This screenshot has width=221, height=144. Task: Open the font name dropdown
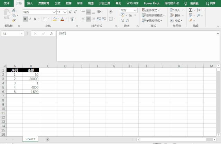click(54, 12)
